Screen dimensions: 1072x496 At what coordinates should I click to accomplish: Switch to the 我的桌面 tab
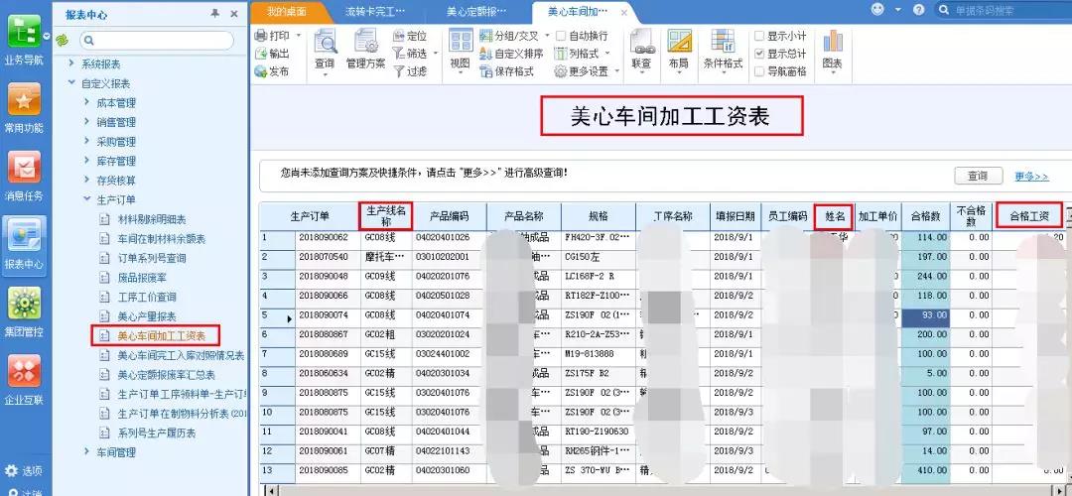tap(287, 12)
